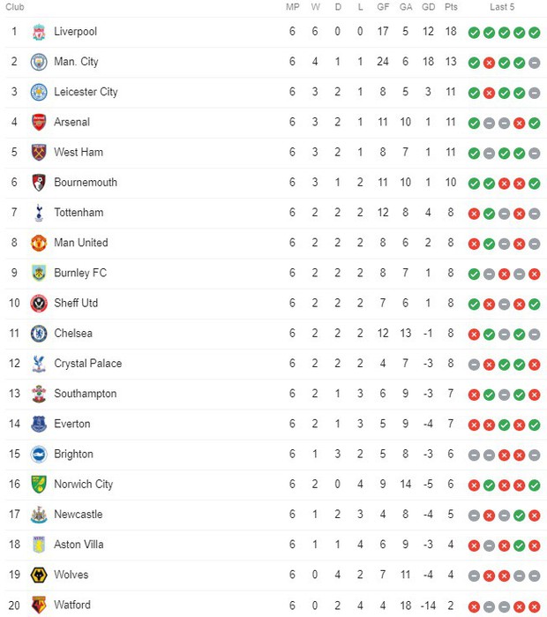Screen dimensions: 547x617
Task: Click the West Ham crossed hammers crest
Action: 39,153
